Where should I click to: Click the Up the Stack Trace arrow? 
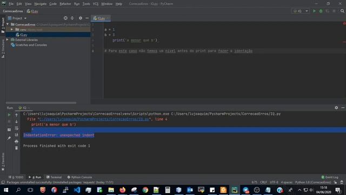[16, 115]
